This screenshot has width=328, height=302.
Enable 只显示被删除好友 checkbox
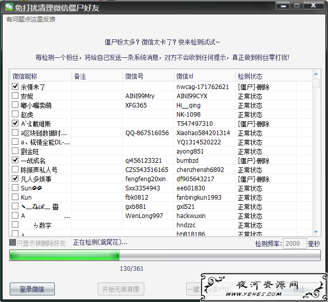(13, 243)
